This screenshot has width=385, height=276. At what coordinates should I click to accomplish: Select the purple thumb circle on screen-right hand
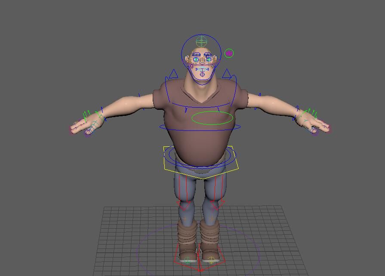click(x=315, y=132)
